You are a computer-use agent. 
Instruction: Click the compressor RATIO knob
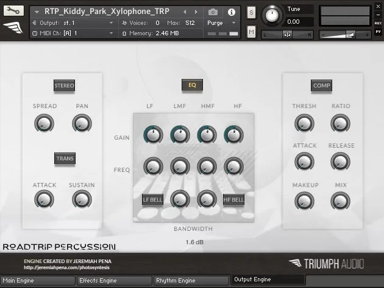tap(340, 123)
